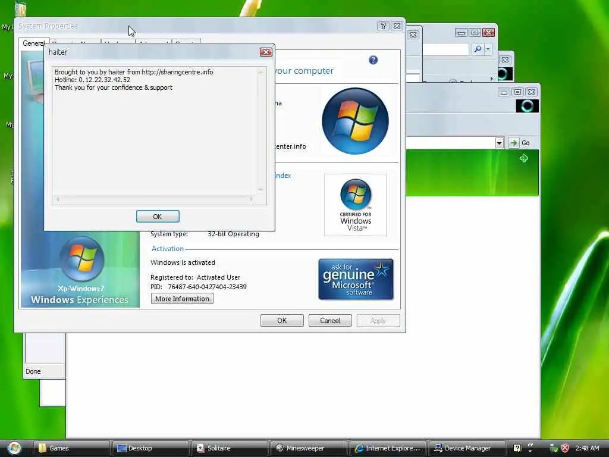This screenshot has height=457, width=609.
Task: Open the address bar dropdown in Explorer window
Action: 500,143
